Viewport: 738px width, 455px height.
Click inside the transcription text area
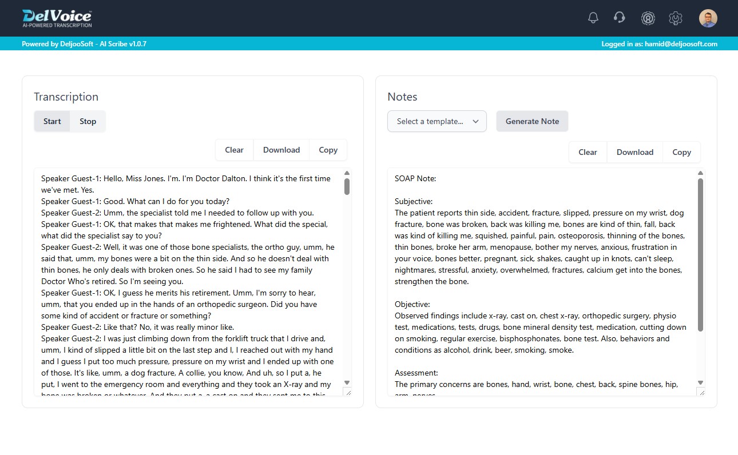click(x=189, y=280)
